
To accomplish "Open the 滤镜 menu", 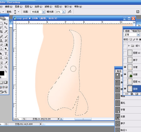I will pyautogui.click(x=48, y=7).
